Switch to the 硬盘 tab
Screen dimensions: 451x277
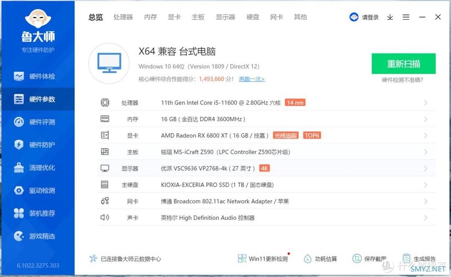[x=253, y=17]
